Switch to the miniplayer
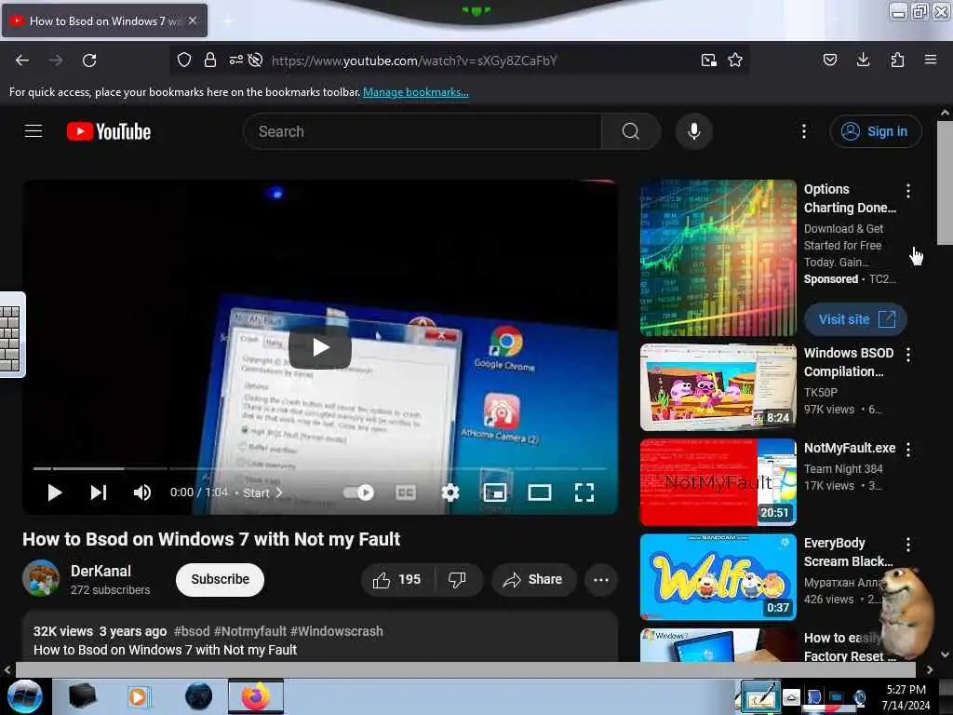 click(495, 492)
